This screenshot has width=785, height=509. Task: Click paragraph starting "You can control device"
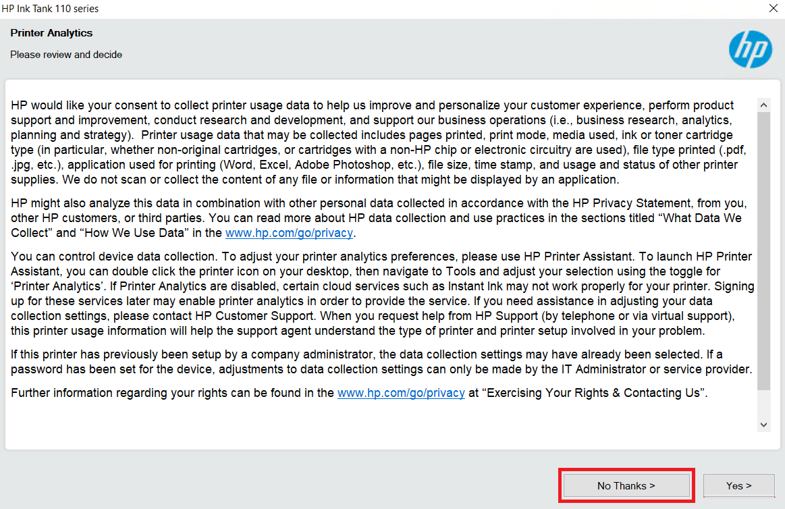pyautogui.click(x=383, y=293)
